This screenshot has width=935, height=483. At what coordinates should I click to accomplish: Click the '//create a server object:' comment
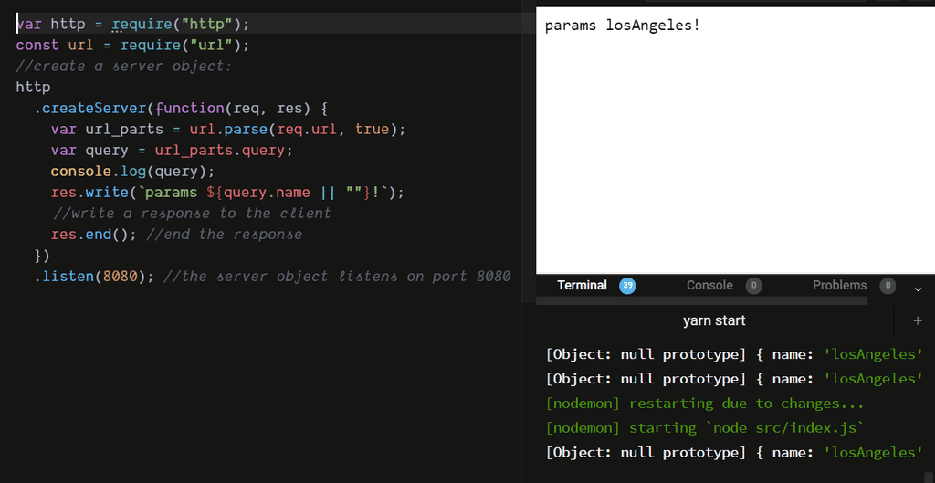point(123,66)
